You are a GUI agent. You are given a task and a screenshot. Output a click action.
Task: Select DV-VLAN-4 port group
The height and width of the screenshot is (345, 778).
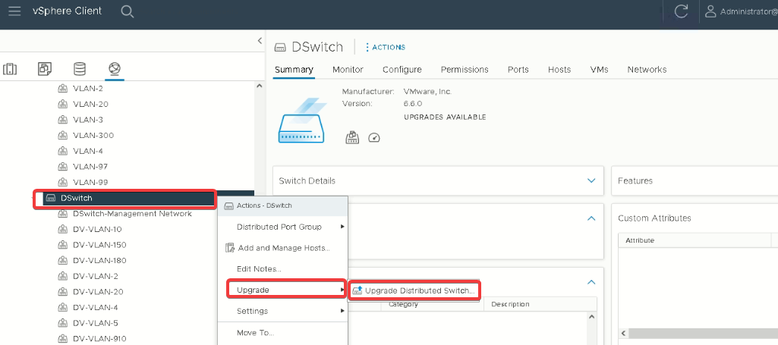(96, 307)
